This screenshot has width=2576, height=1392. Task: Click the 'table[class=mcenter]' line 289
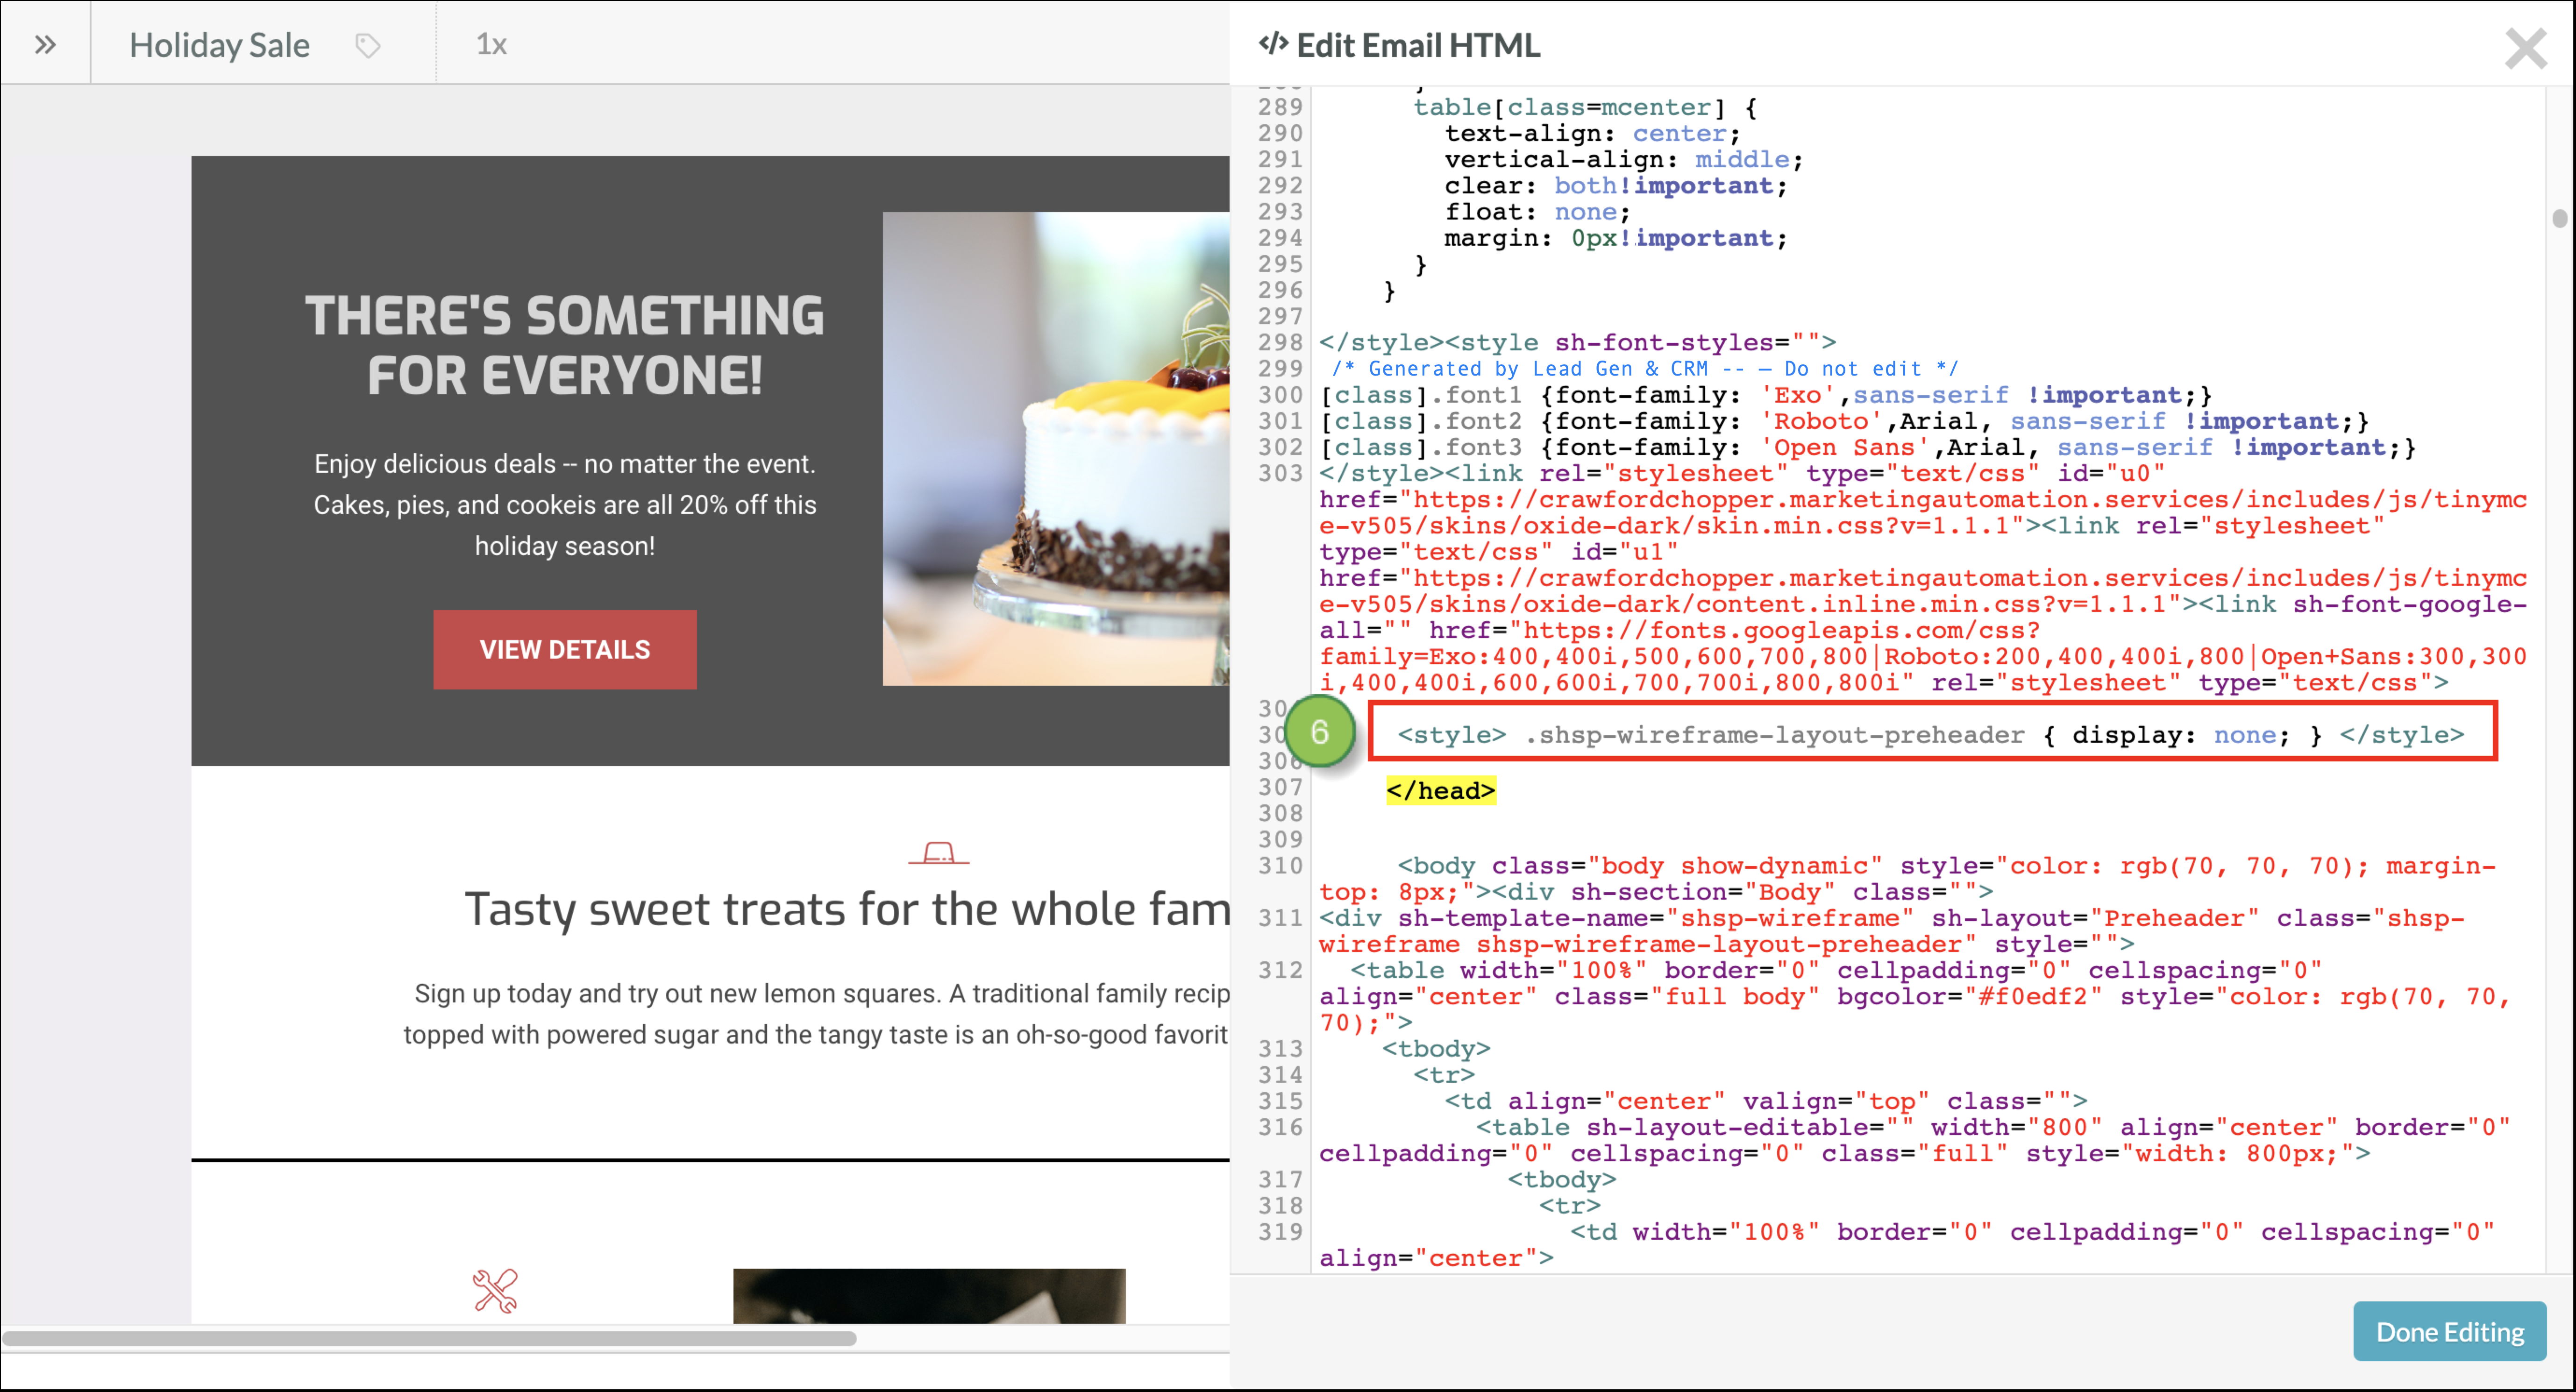pos(1584,107)
